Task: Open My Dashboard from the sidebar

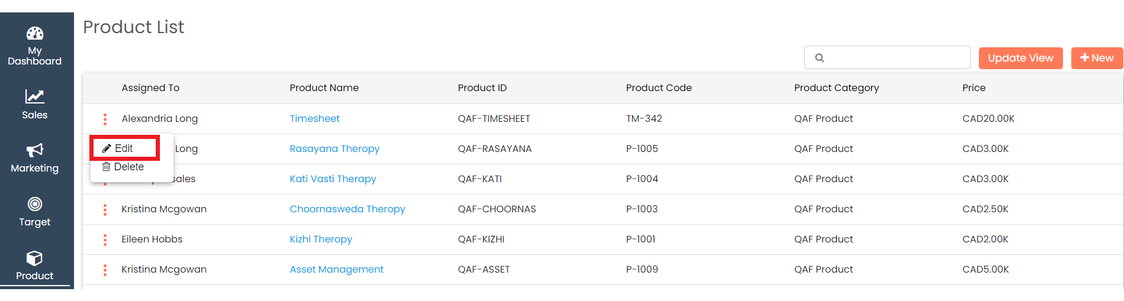Action: coord(34,34)
